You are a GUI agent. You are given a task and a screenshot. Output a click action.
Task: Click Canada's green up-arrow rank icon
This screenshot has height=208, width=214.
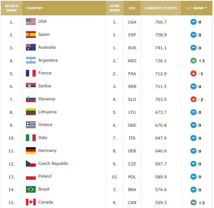pyautogui.click(x=193, y=203)
